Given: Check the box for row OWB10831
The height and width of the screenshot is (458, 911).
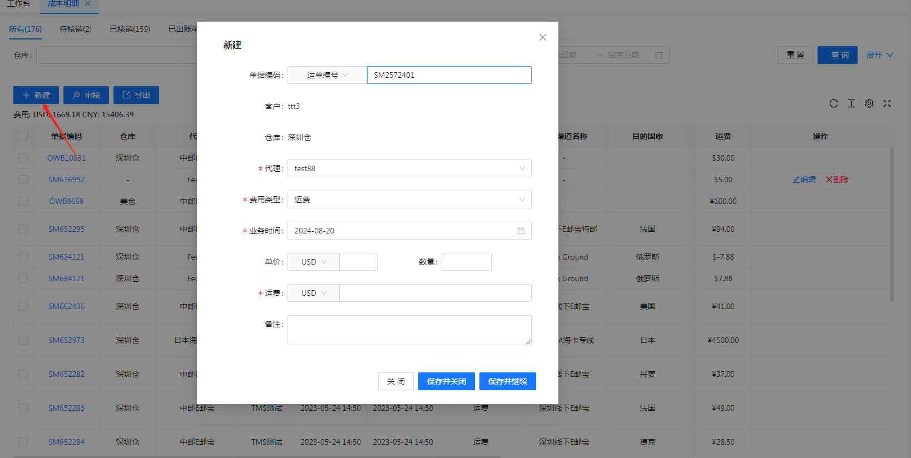Looking at the screenshot, I should pos(23,158).
